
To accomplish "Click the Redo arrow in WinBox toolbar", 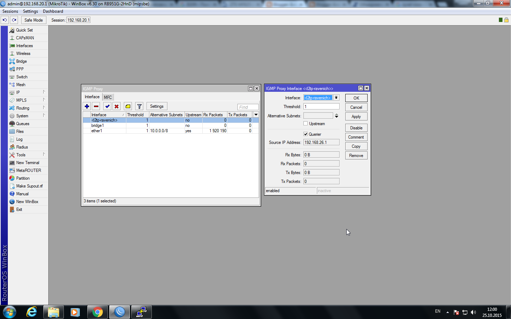I will pos(14,20).
